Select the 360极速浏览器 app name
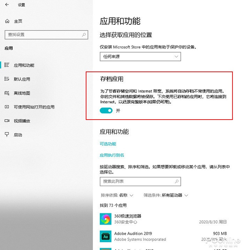The image size is (244, 250). coord(128,216)
